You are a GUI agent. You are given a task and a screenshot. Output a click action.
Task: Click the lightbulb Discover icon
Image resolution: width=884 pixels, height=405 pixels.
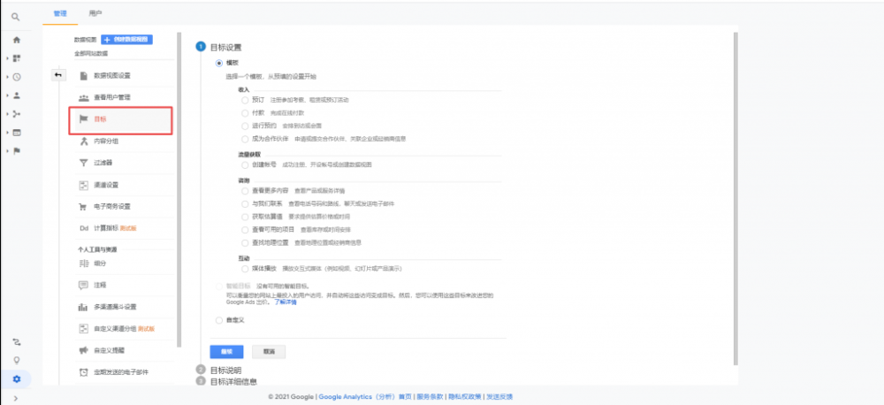[x=16, y=360]
